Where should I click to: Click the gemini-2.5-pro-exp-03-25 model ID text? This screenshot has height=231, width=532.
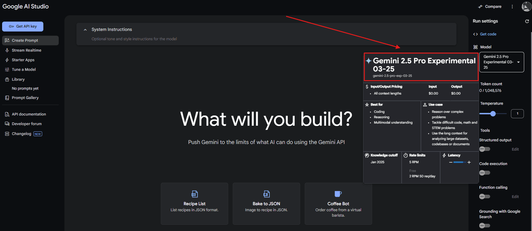coord(392,76)
